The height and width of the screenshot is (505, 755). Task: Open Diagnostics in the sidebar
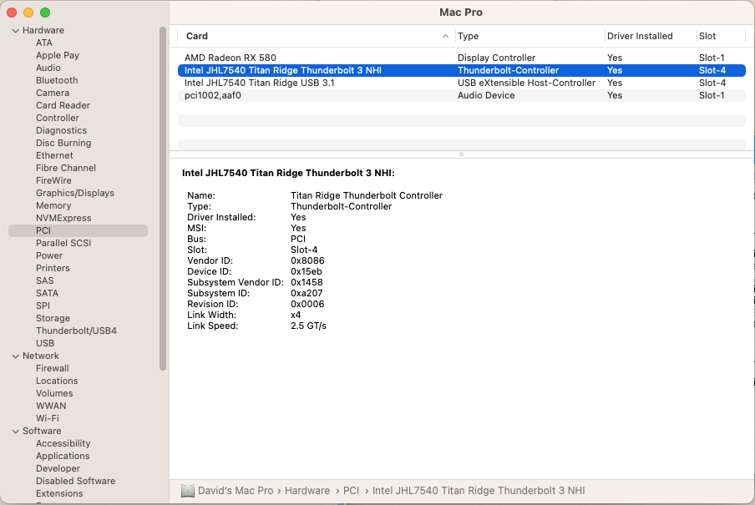pyautogui.click(x=61, y=130)
